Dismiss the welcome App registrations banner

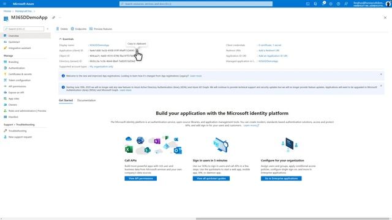pyautogui.click(x=381, y=75)
